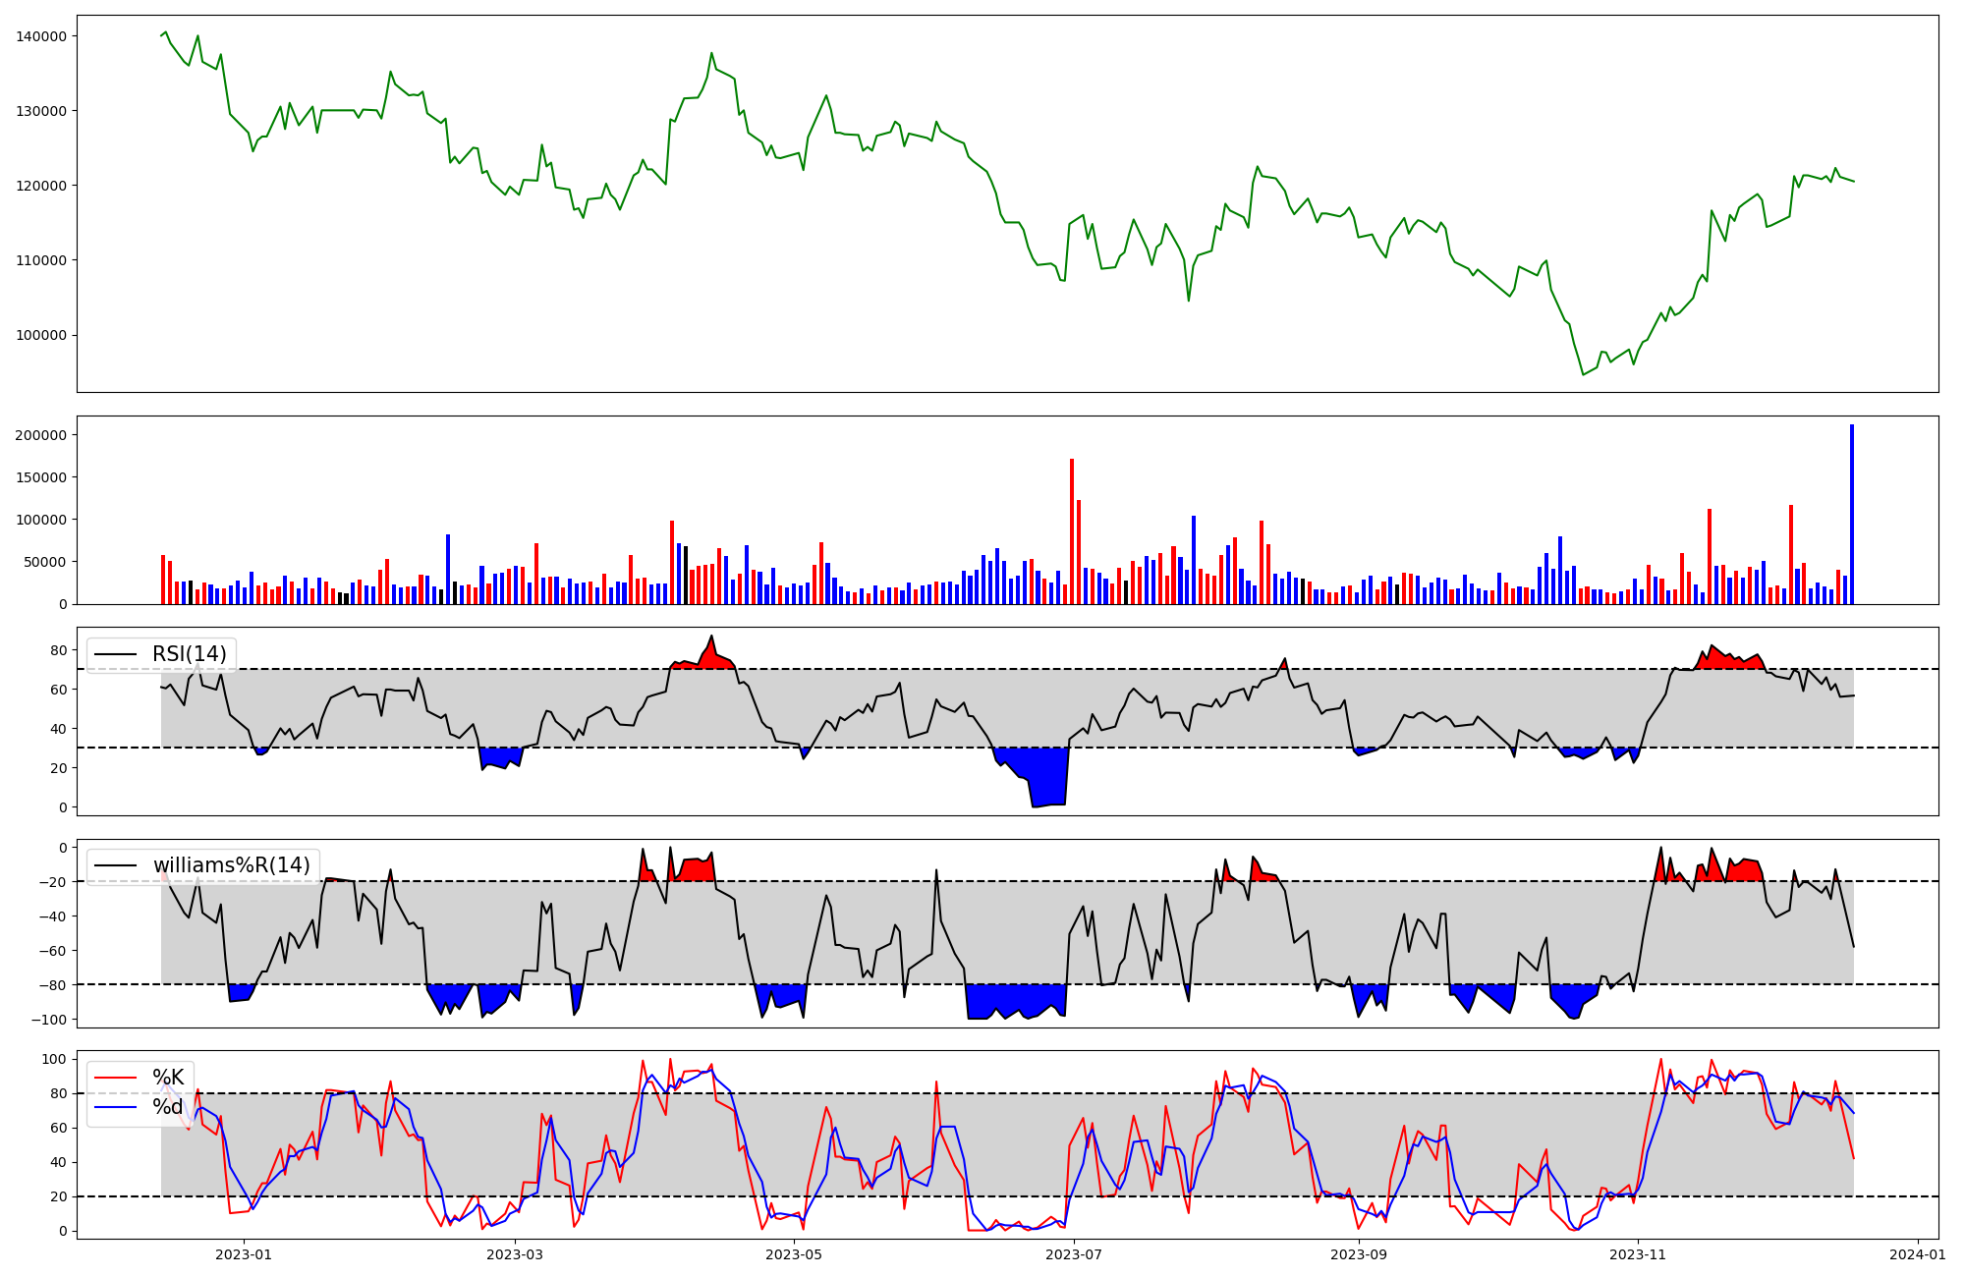
Task: Click the 200000 volume axis label
Action: tap(42, 435)
